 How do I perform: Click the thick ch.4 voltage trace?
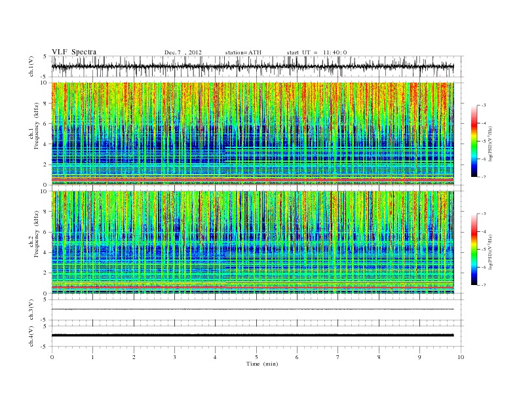pos(252,335)
